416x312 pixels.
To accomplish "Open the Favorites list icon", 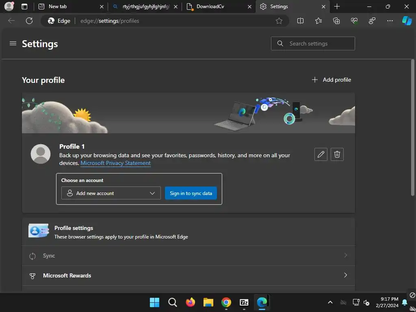I will pos(318,21).
